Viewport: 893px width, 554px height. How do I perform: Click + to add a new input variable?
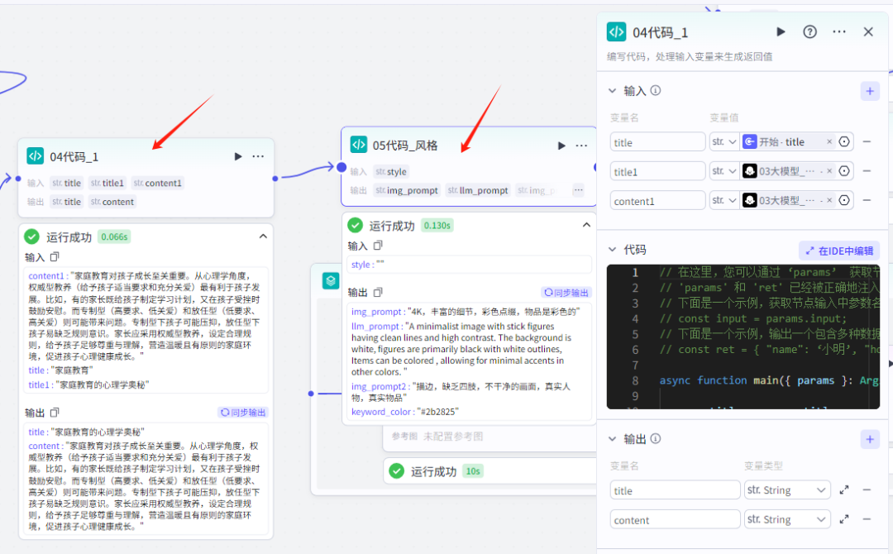[x=870, y=91]
